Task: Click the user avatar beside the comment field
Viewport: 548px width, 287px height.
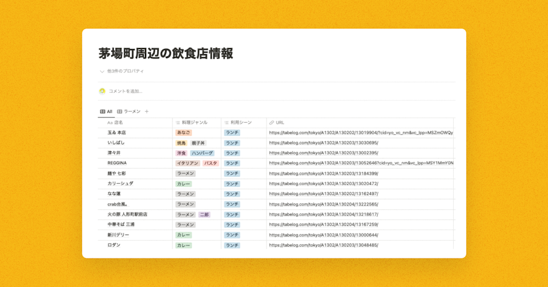Action: pos(102,91)
